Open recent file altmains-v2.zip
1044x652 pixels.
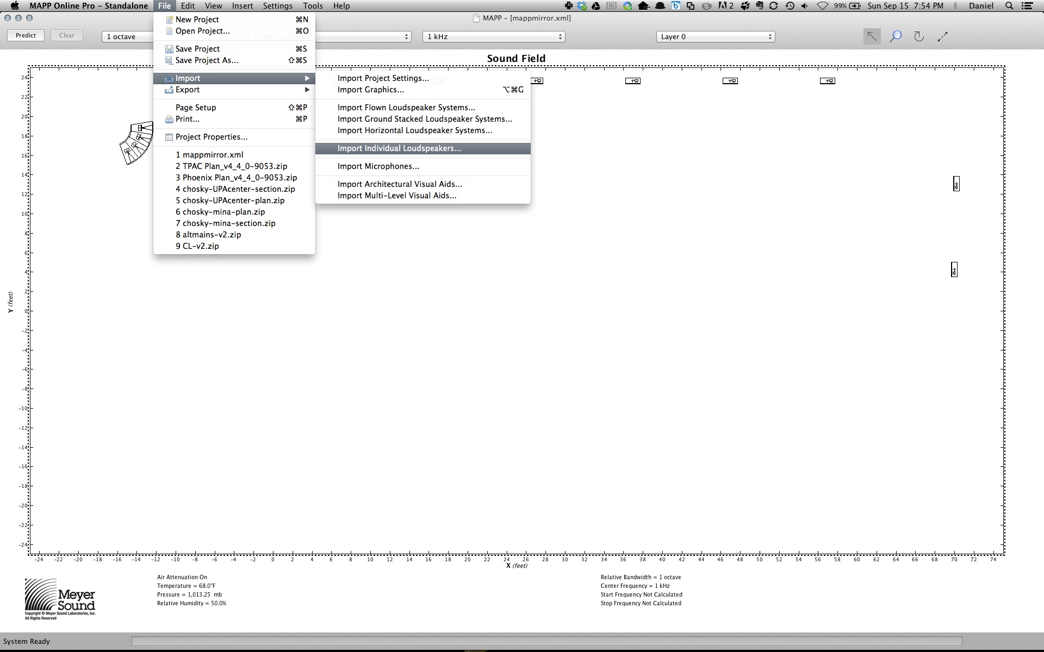pos(234,235)
